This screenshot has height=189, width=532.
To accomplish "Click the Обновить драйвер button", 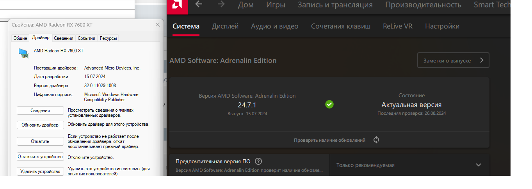I will 40,125.
